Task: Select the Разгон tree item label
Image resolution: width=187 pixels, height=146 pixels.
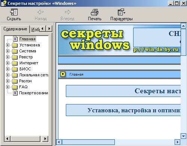Action: (25, 81)
